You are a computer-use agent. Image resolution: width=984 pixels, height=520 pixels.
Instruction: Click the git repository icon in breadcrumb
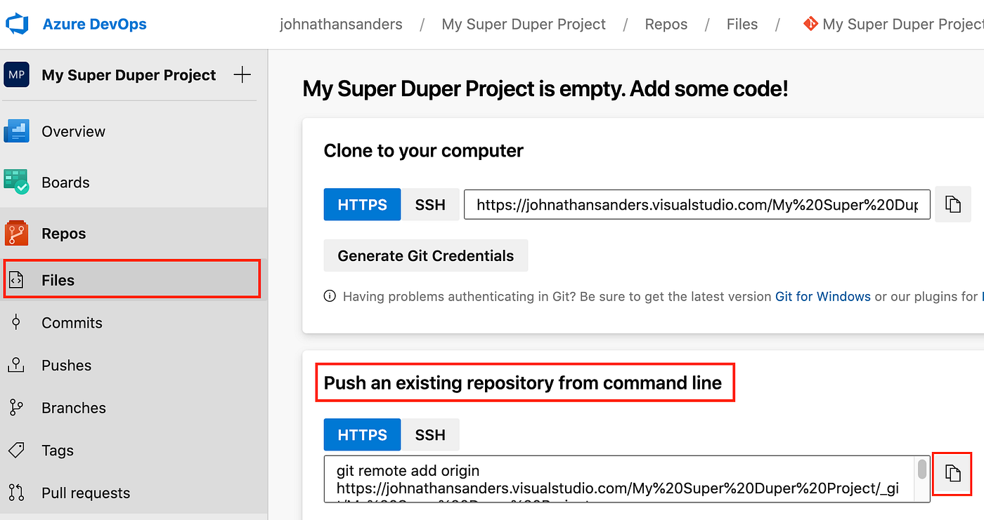tap(810, 24)
